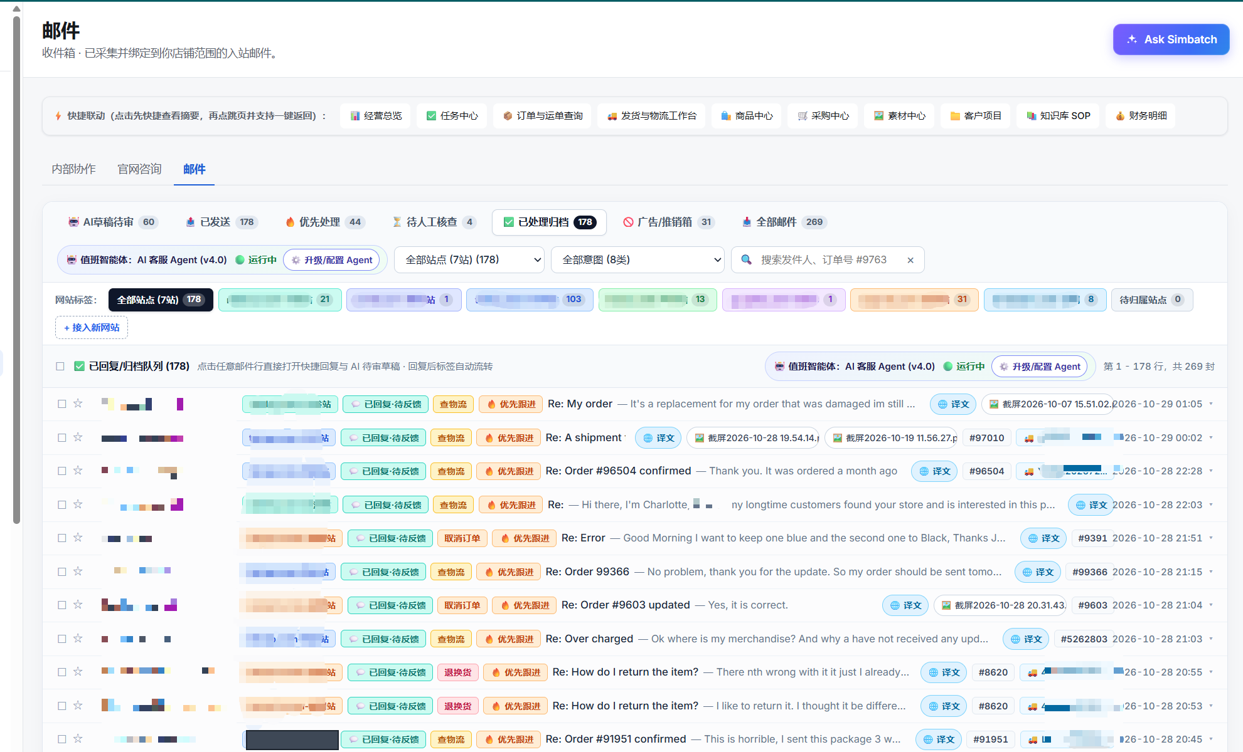Filter by 全部站点 (7站) label chip

point(161,300)
